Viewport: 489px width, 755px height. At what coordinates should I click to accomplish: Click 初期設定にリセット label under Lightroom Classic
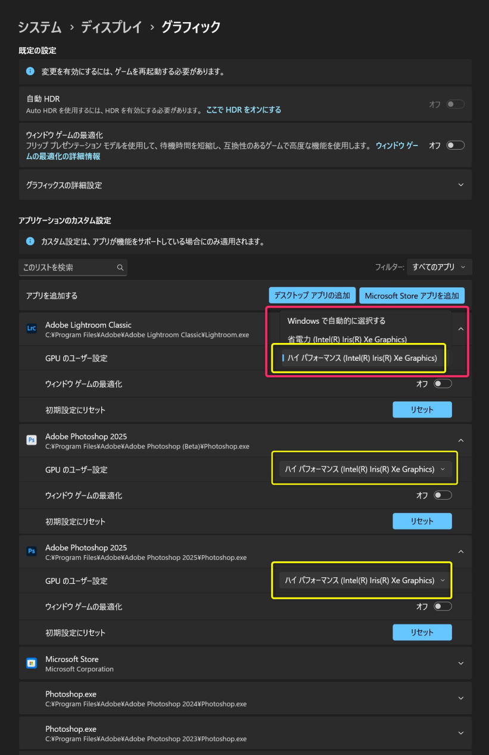click(x=75, y=410)
